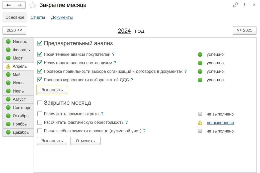The height and width of the screenshot is (173, 260).
Task: Open the Документы tab link
Action: click(x=62, y=17)
